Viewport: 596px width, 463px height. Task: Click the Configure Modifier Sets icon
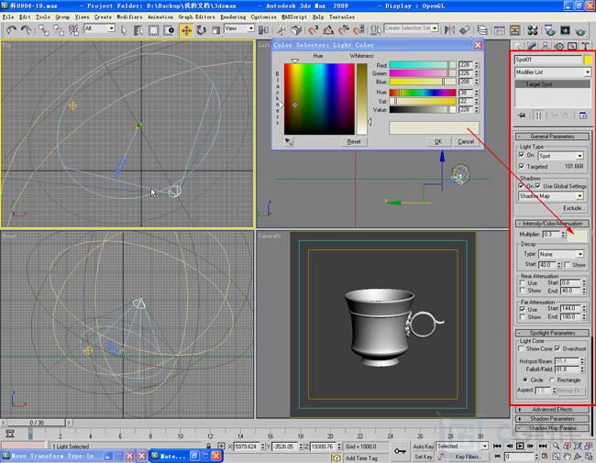(x=582, y=116)
